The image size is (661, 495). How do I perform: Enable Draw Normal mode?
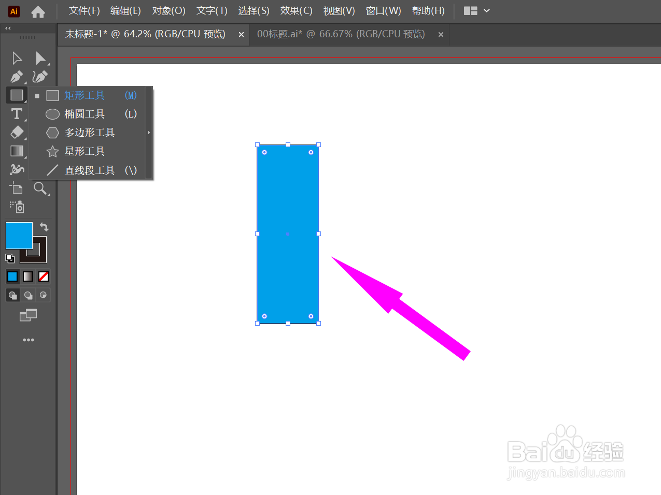coord(12,295)
